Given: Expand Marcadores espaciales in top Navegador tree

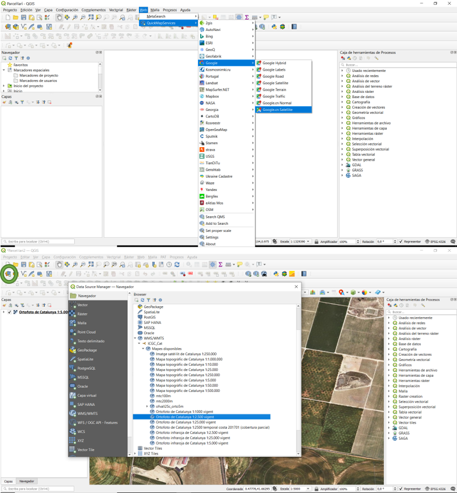Looking at the screenshot, I should 4,70.
